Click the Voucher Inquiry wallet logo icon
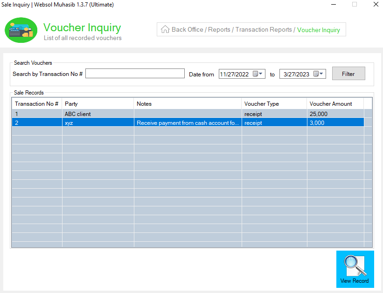 coord(21,30)
